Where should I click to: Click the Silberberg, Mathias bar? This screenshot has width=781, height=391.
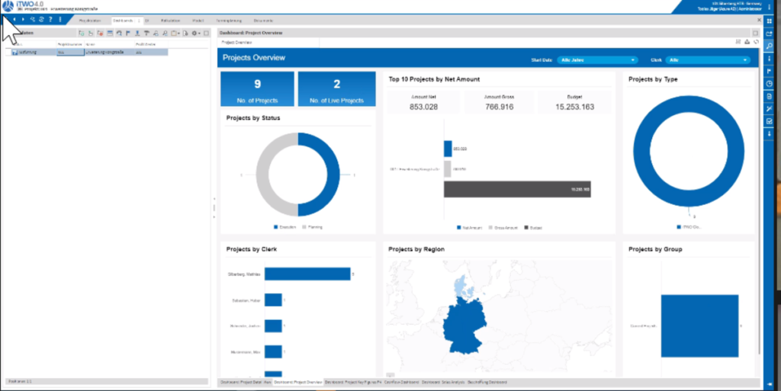pos(307,274)
